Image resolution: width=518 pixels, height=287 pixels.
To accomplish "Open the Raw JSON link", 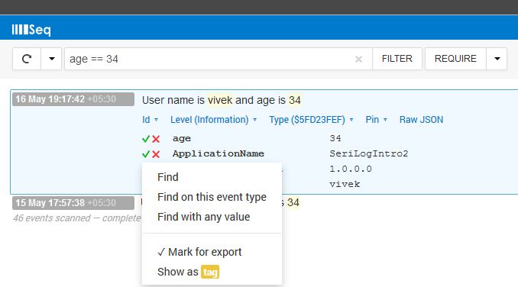I will pos(421,120).
